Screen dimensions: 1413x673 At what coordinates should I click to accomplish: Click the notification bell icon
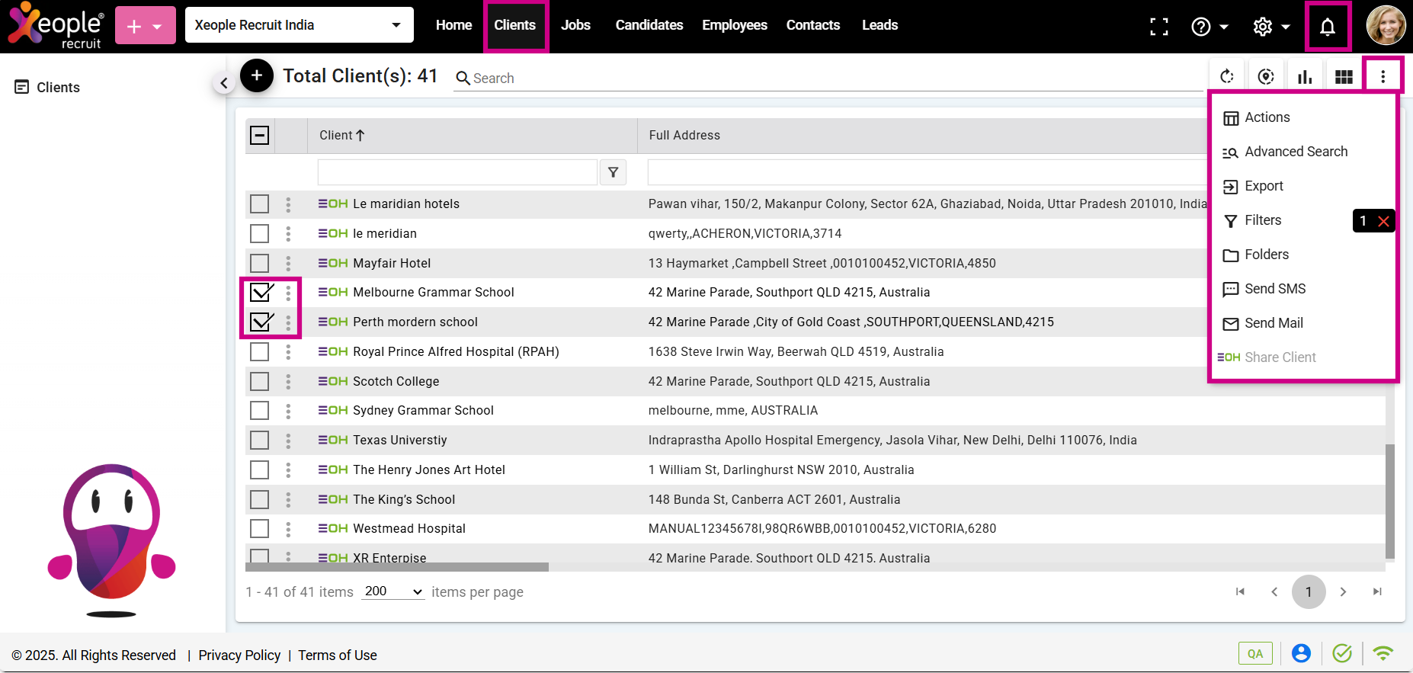(x=1327, y=27)
